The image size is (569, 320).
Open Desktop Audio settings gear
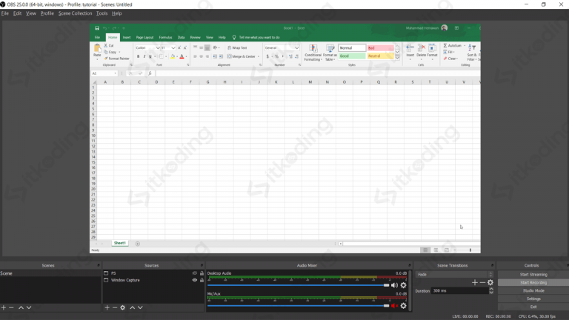click(404, 285)
